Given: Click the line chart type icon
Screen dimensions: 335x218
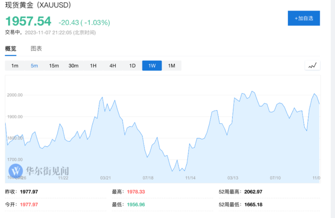Looking at the screenshot, I should [312, 66].
